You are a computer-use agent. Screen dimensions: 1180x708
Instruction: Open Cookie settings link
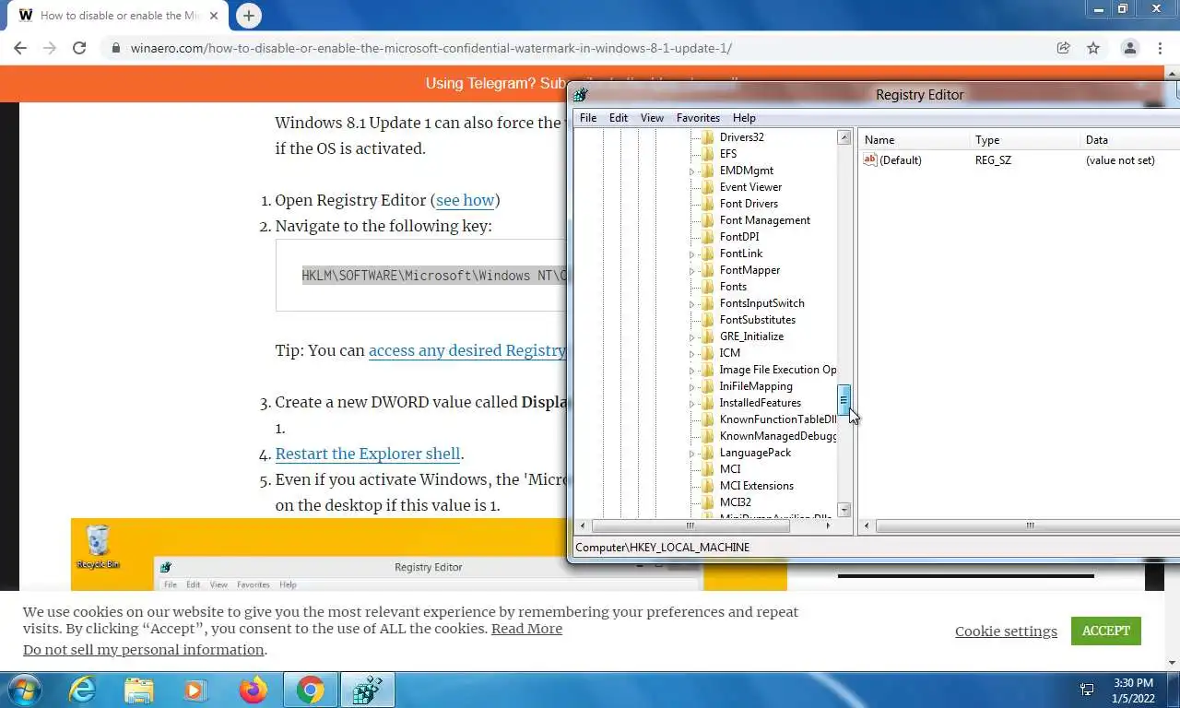tap(1006, 631)
